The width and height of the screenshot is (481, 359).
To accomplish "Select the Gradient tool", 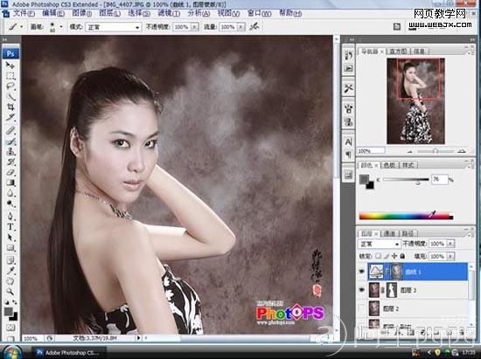I will click(x=10, y=183).
